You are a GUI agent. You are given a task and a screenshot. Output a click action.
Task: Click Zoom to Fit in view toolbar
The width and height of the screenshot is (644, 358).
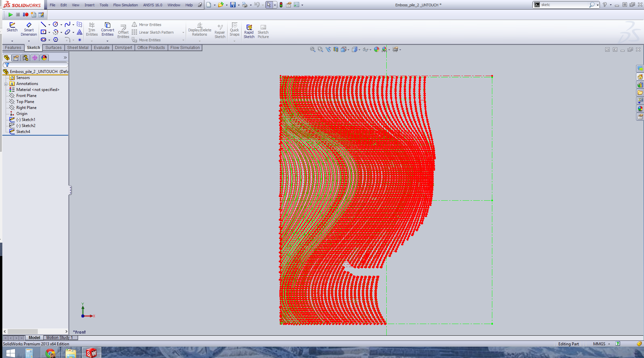coord(313,49)
